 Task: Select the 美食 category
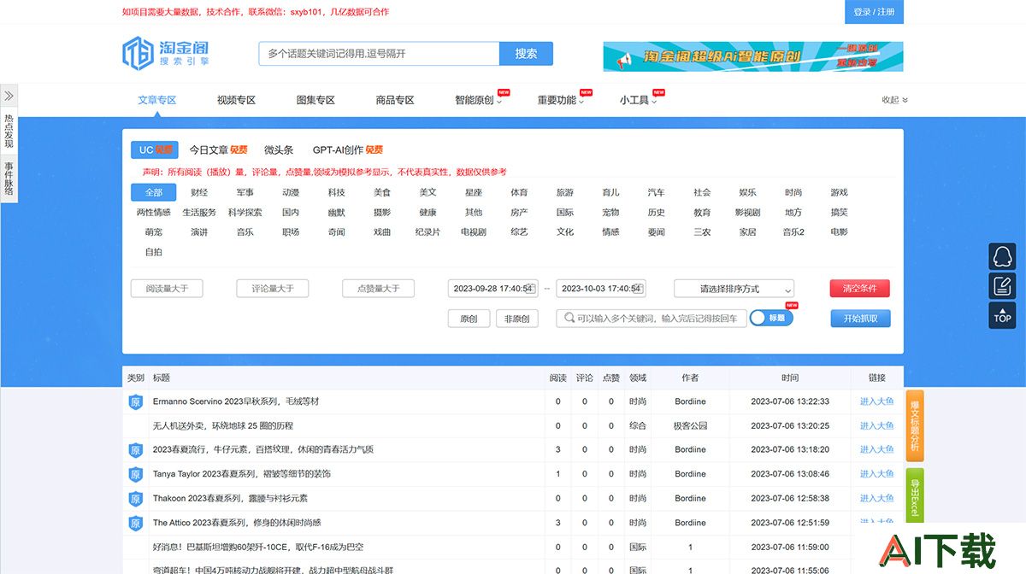(x=382, y=192)
